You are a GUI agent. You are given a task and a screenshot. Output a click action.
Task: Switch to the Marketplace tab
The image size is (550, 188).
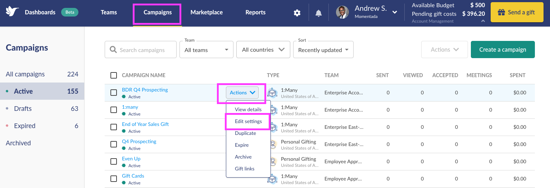point(206,12)
